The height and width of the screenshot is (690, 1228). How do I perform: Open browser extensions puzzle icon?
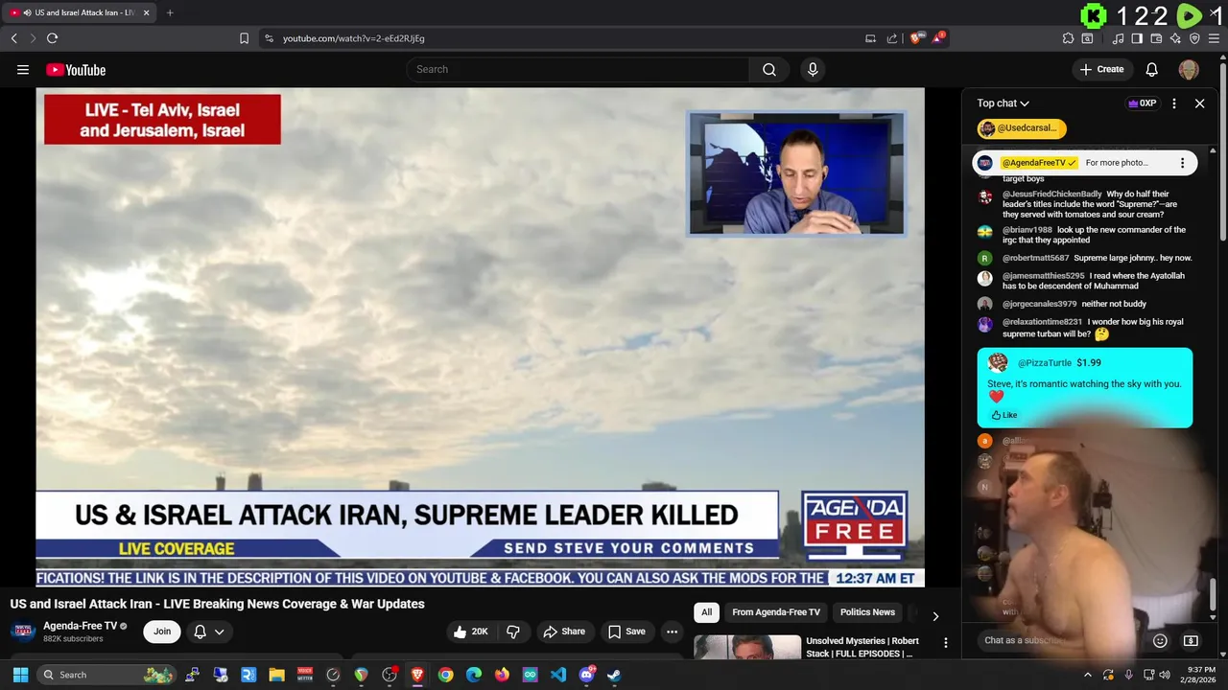(x=1068, y=38)
